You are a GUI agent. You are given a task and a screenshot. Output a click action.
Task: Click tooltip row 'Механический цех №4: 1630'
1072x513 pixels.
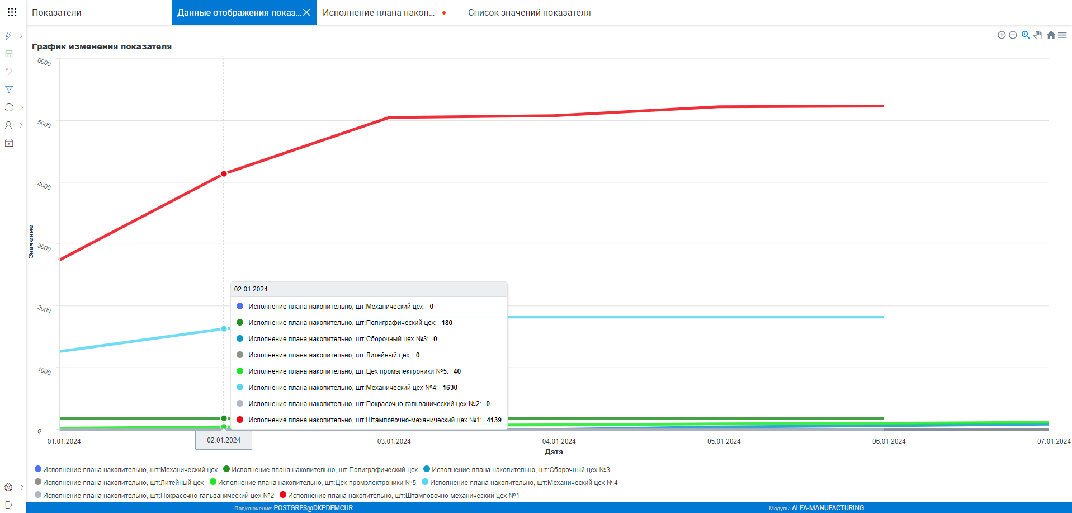(369, 388)
